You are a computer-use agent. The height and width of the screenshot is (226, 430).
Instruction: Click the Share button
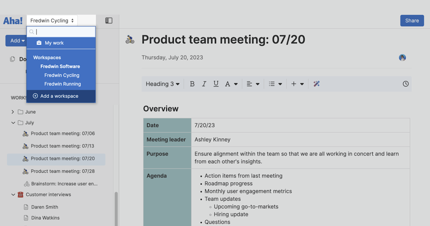pyautogui.click(x=412, y=20)
